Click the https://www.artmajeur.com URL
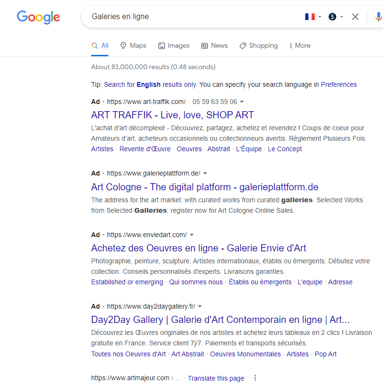 [x=130, y=378]
